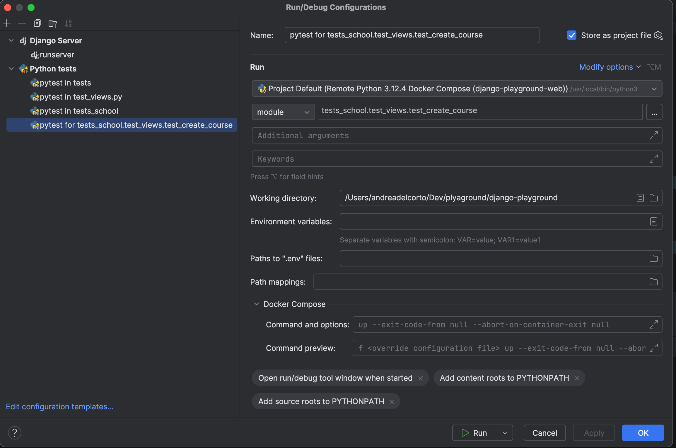Click the gear icon beside Store as project file
The height and width of the screenshot is (448, 676).
(x=658, y=35)
